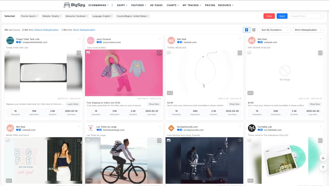Viewport: 329px width, 186px height.
Task: Star the Tassel Necklace ad
Action: click(x=240, y=53)
